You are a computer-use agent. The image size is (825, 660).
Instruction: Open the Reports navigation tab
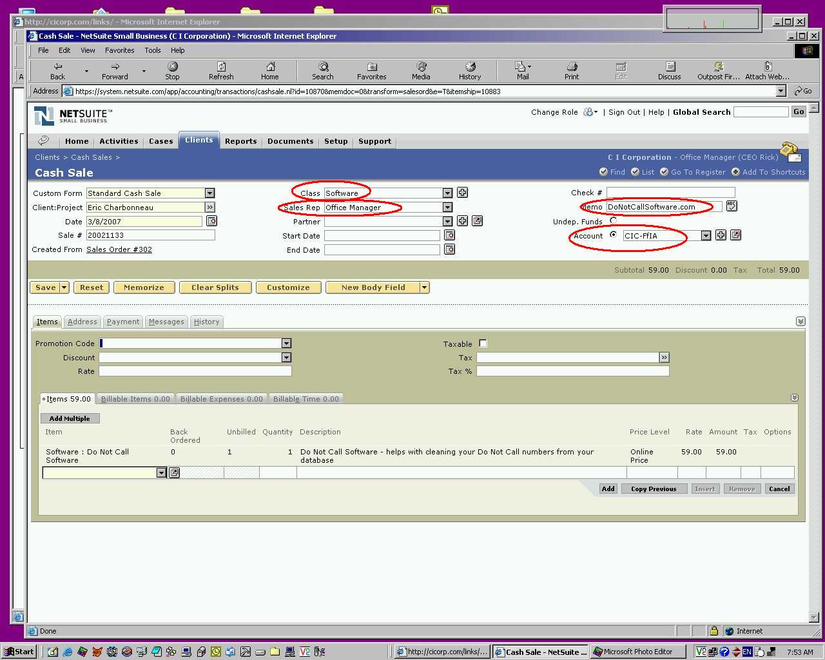click(240, 141)
